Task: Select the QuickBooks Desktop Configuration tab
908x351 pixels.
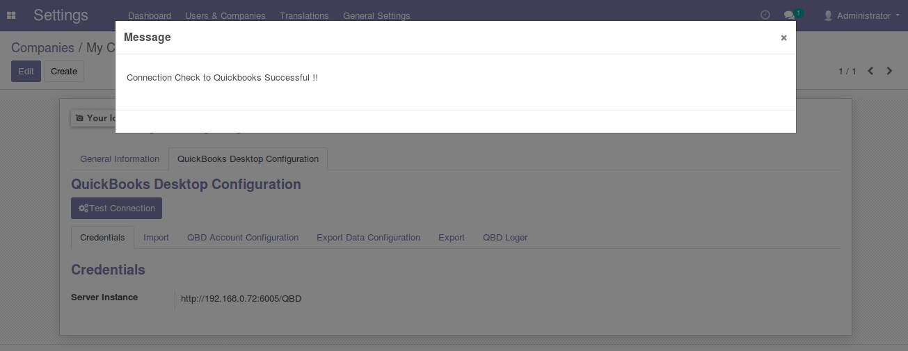Action: coord(248,158)
